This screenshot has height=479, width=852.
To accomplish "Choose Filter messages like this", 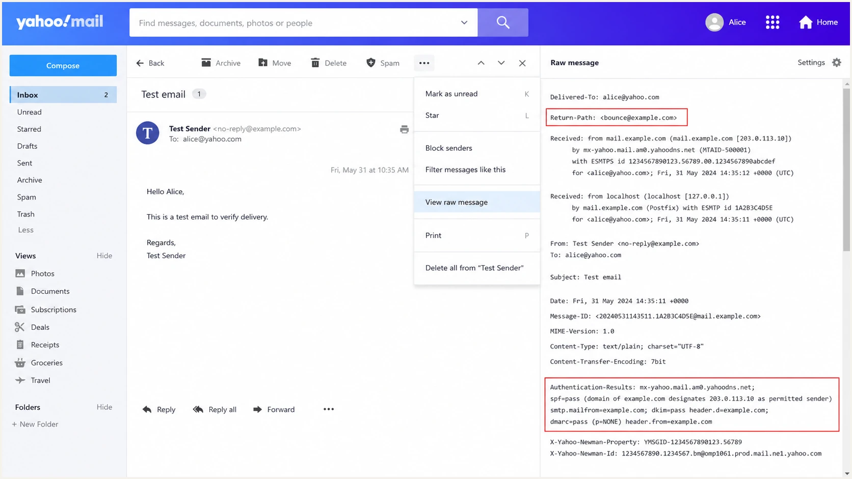I will point(477,170).
